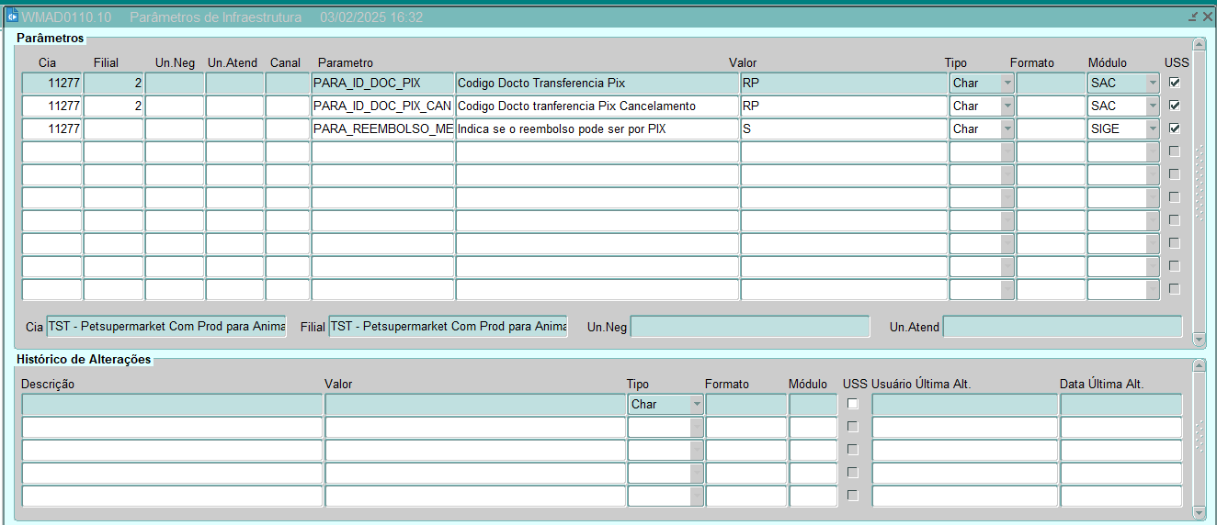
Task: Click first Descrição field in Histórico
Action: click(x=172, y=404)
